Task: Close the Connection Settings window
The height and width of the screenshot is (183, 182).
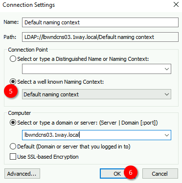Action: tap(176, 4)
